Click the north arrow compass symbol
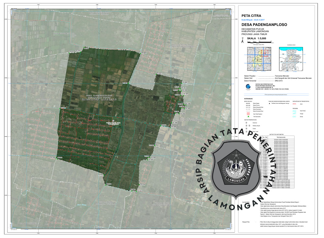This screenshot has width=324, height=238. coord(243,40)
